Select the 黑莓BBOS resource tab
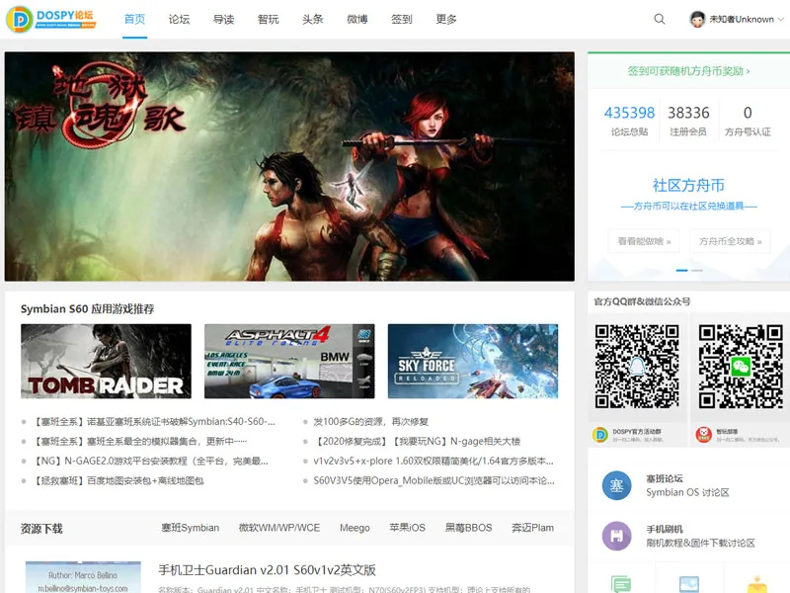The height and width of the screenshot is (593, 790). coord(468,528)
